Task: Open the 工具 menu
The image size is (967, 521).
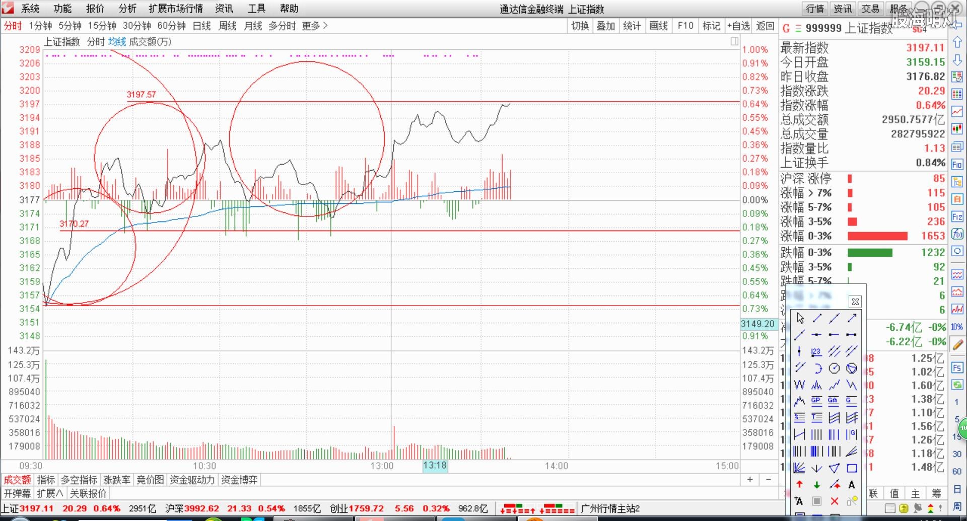Action: [256, 9]
